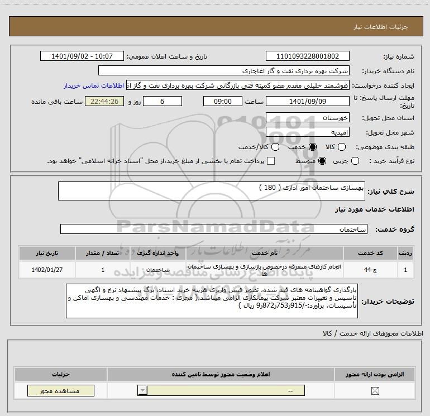Viewport: 430px width, 416px height.
Task: Click the جزئیات اطلاعات نیاز page title
Action: click(381, 27)
